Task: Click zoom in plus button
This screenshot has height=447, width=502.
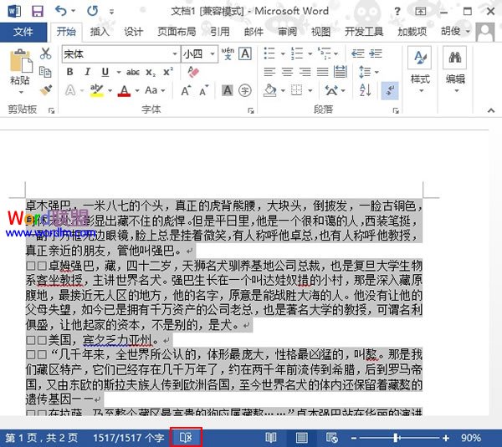Action: [x=446, y=438]
